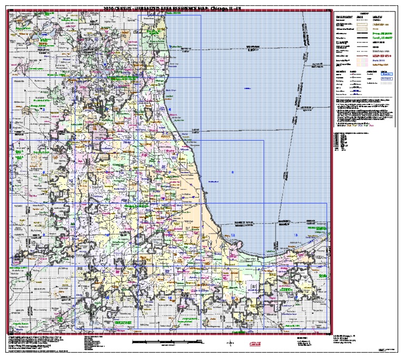Click the second blue box sample in legend

point(387,78)
